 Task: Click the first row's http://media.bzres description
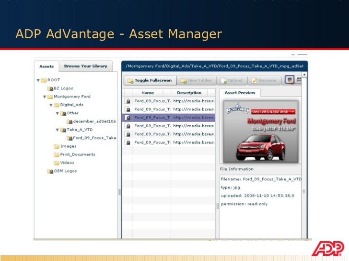tap(194, 101)
